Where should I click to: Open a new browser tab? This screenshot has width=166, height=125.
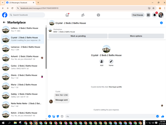click(x=38, y=3)
